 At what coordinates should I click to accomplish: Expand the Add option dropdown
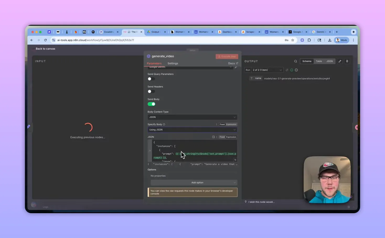(194, 183)
